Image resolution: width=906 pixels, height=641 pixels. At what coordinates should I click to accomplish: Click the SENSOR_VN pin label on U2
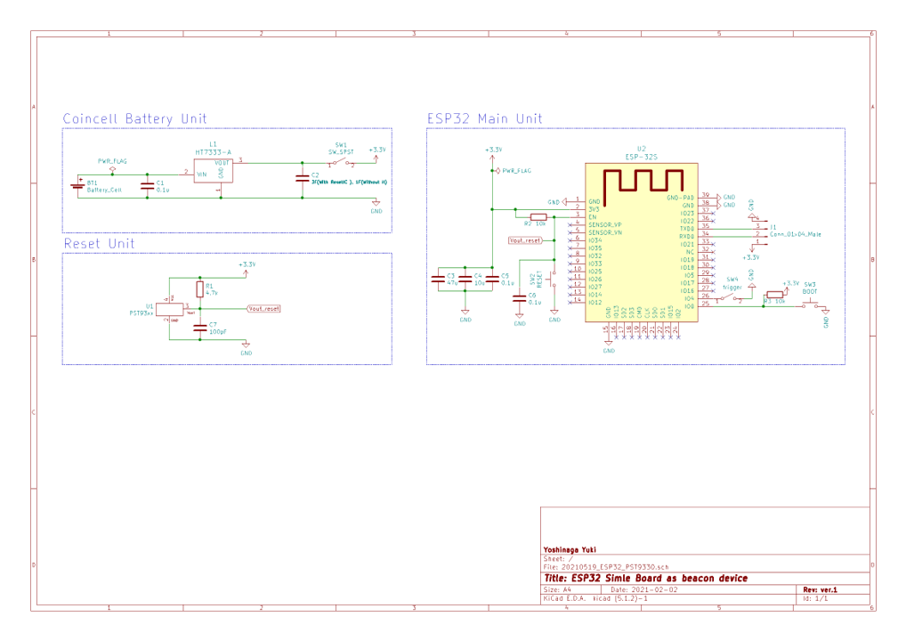coord(605,232)
